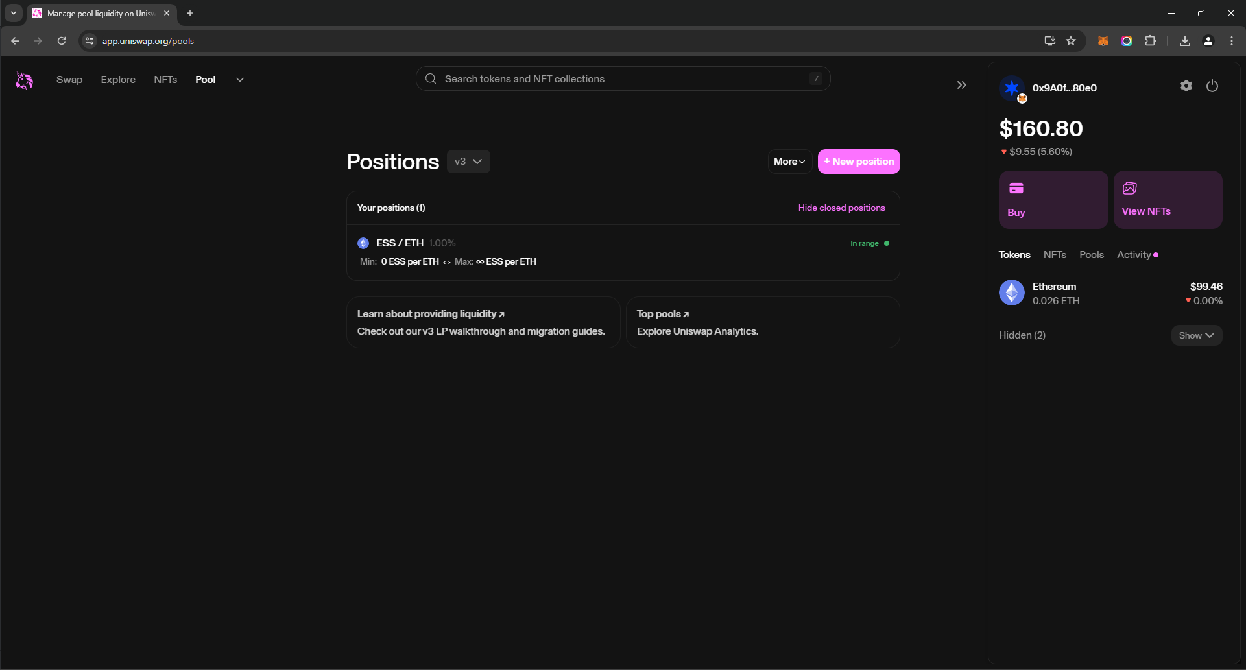
Task: Click the $99.46 Ethereum value
Action: 1206,286
